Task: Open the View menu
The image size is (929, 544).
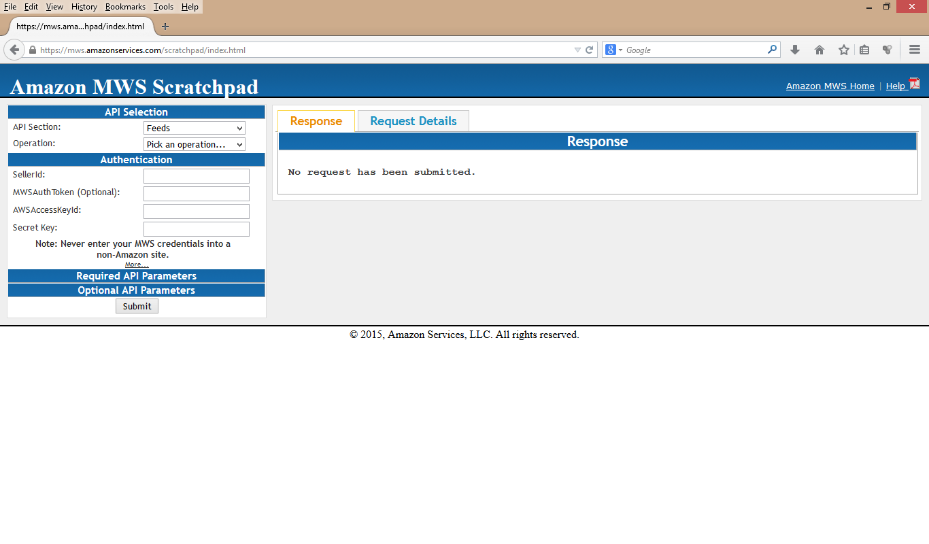Action: 54,7
